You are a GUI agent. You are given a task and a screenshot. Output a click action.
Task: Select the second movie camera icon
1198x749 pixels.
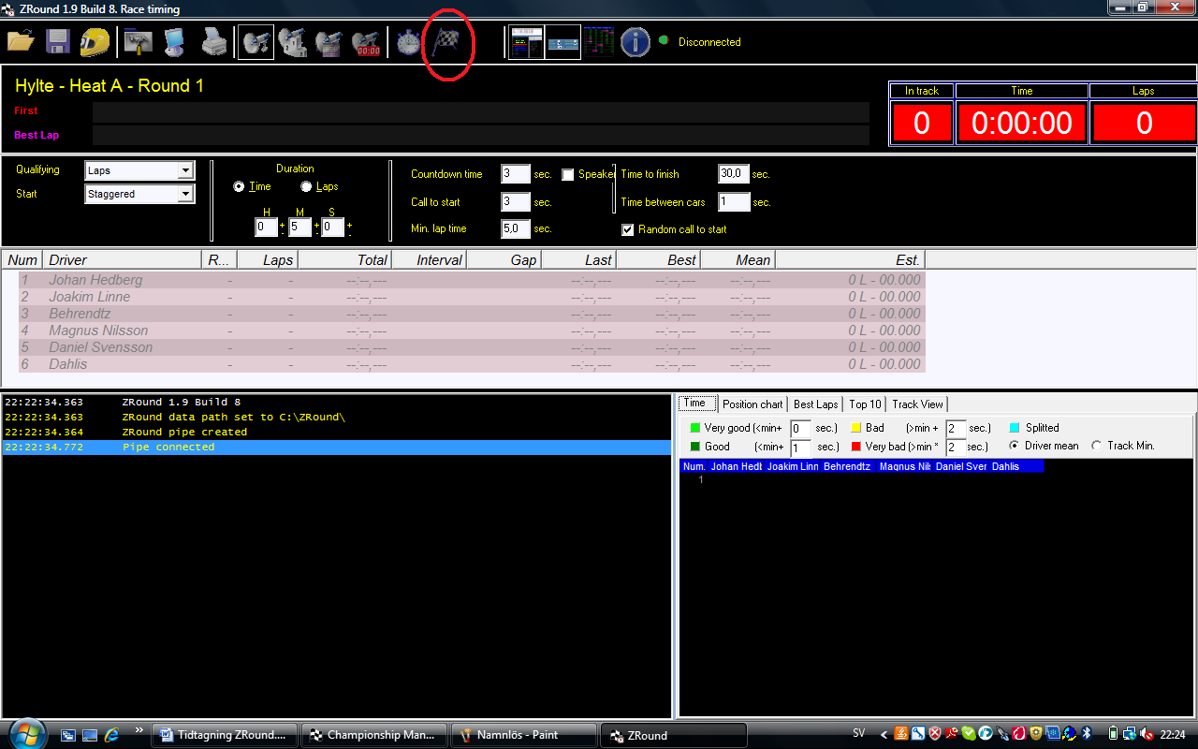coord(293,42)
